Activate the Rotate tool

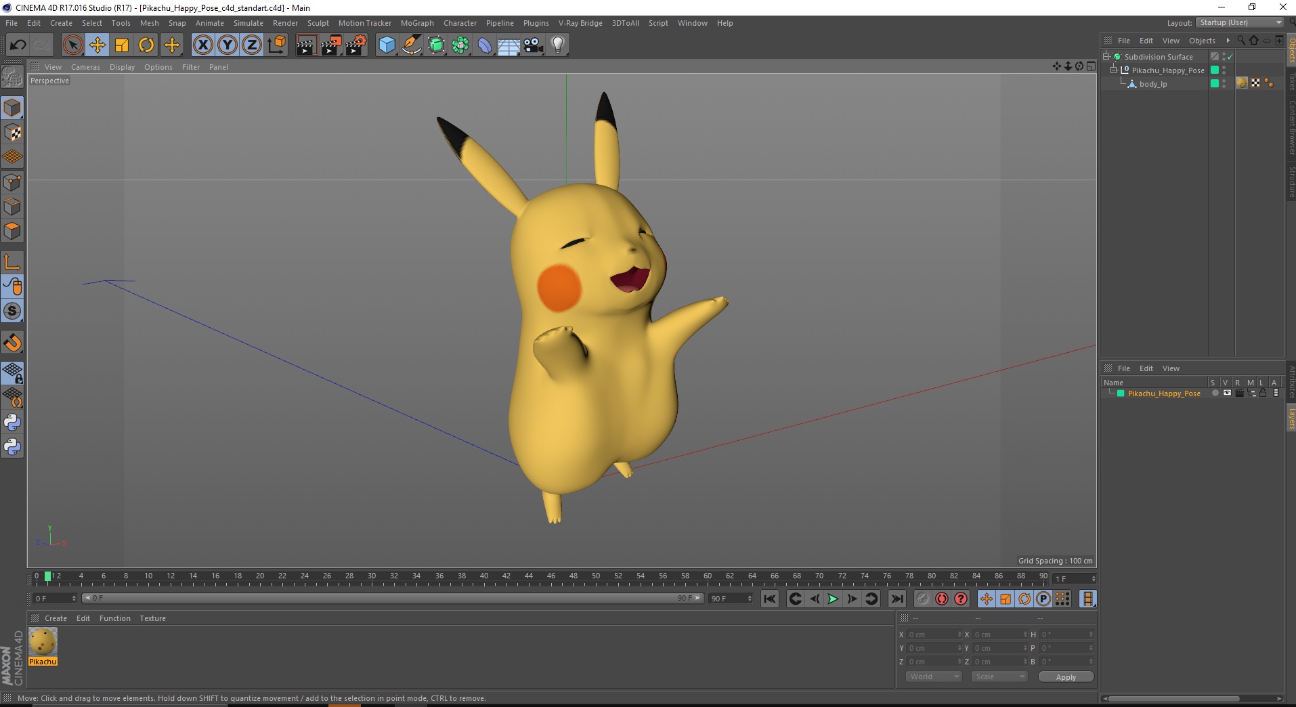(146, 45)
